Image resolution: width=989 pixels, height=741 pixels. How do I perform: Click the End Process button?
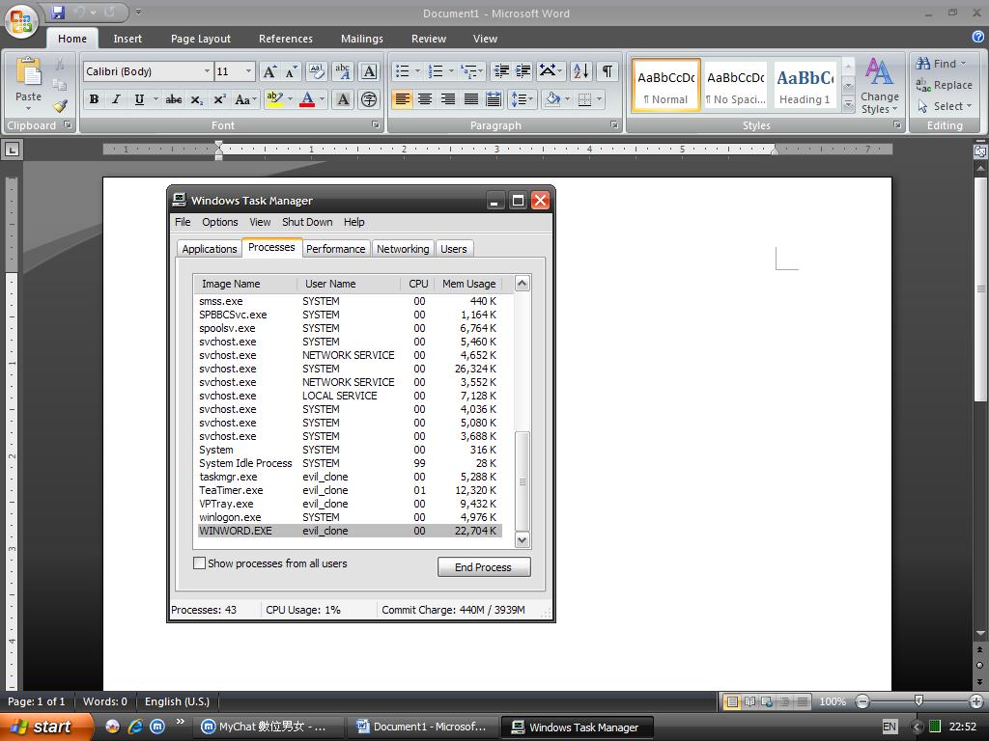483,567
